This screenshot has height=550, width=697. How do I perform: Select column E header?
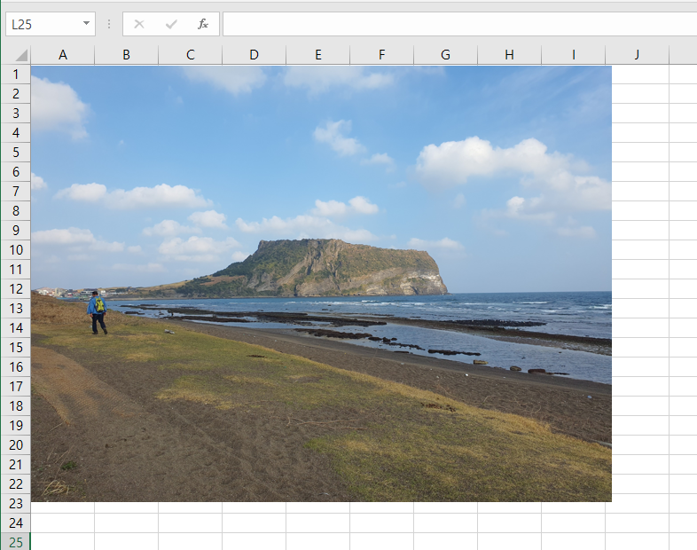pos(317,55)
